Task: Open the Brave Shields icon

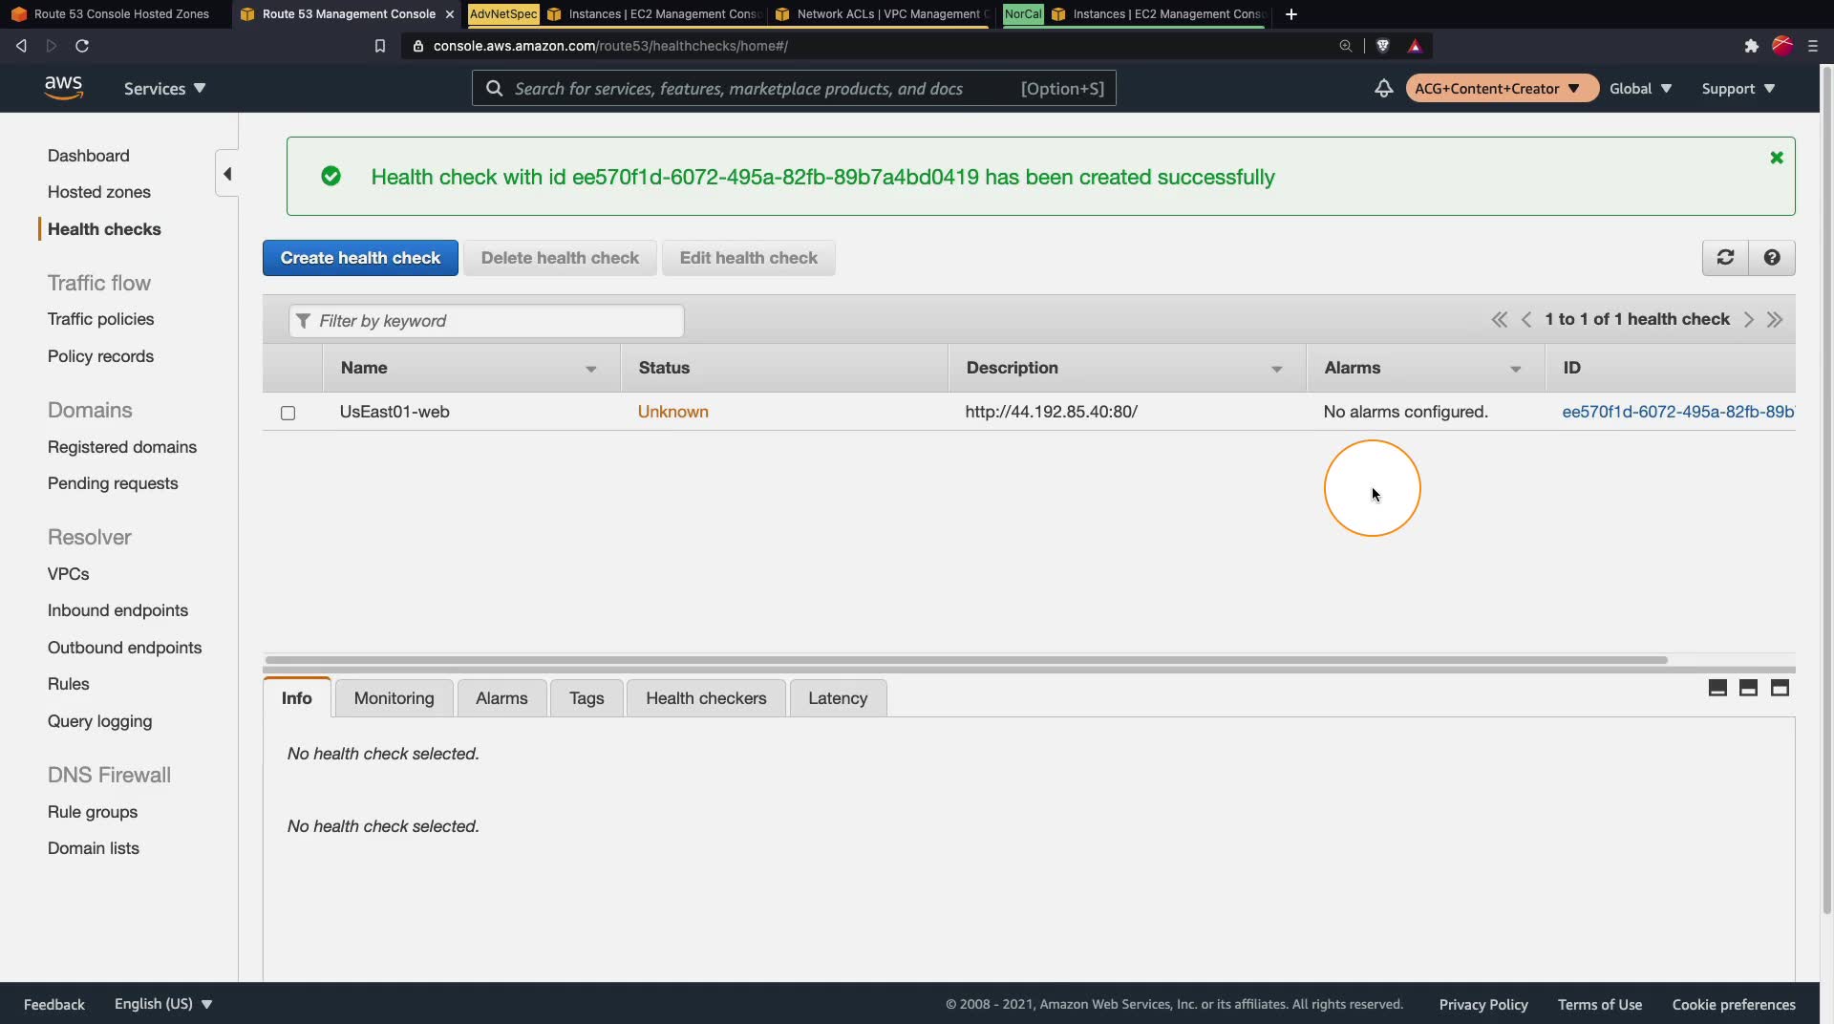Action: click(x=1382, y=46)
